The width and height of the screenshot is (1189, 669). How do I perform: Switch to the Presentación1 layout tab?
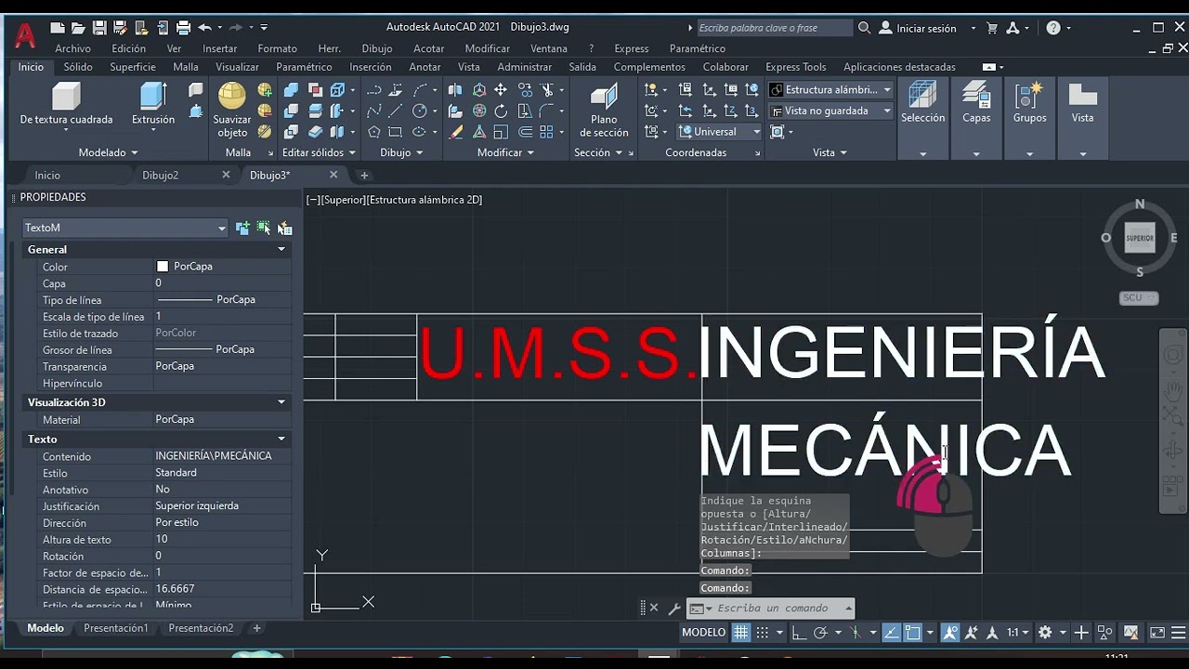tap(115, 628)
